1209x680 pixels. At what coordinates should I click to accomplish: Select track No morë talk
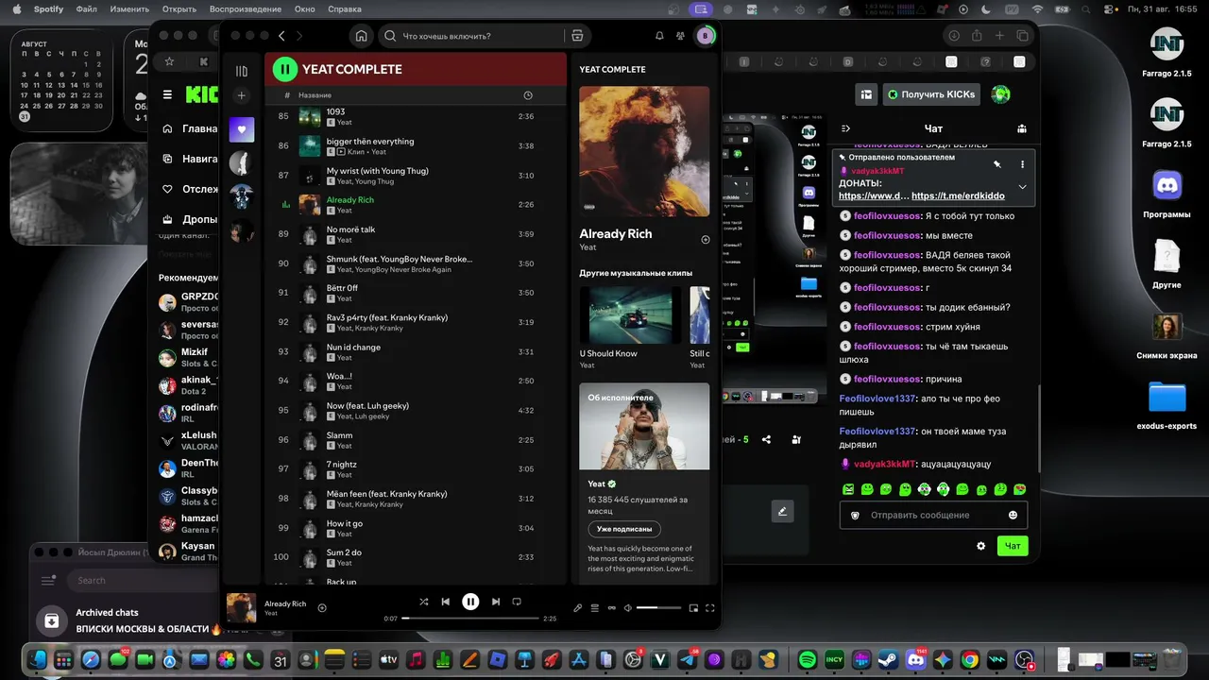click(415, 234)
